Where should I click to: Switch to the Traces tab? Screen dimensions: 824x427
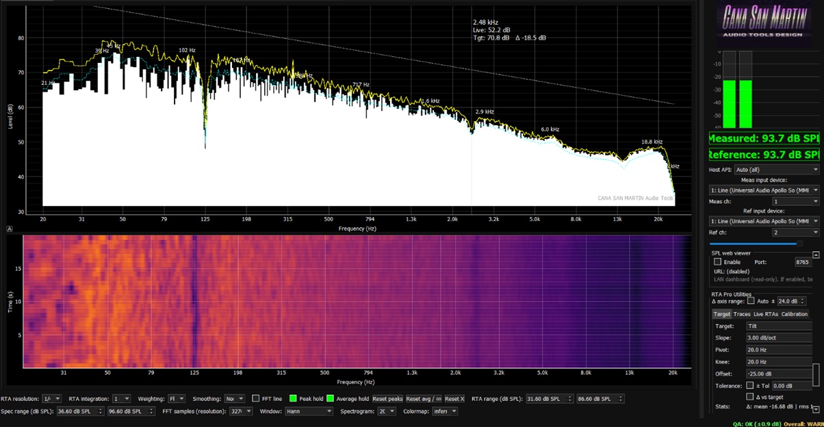point(742,314)
